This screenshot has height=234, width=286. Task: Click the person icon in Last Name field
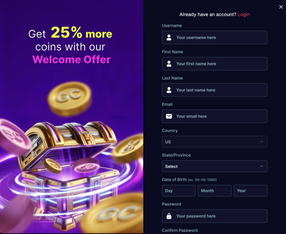[x=169, y=90]
